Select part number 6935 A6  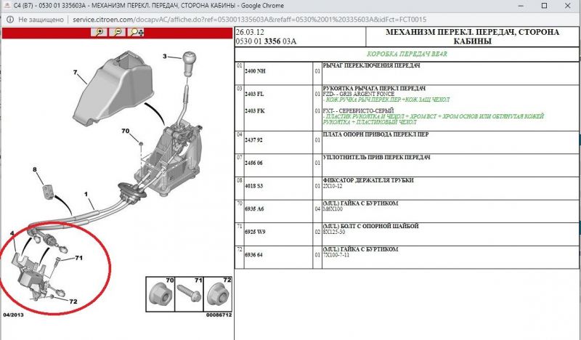point(255,208)
